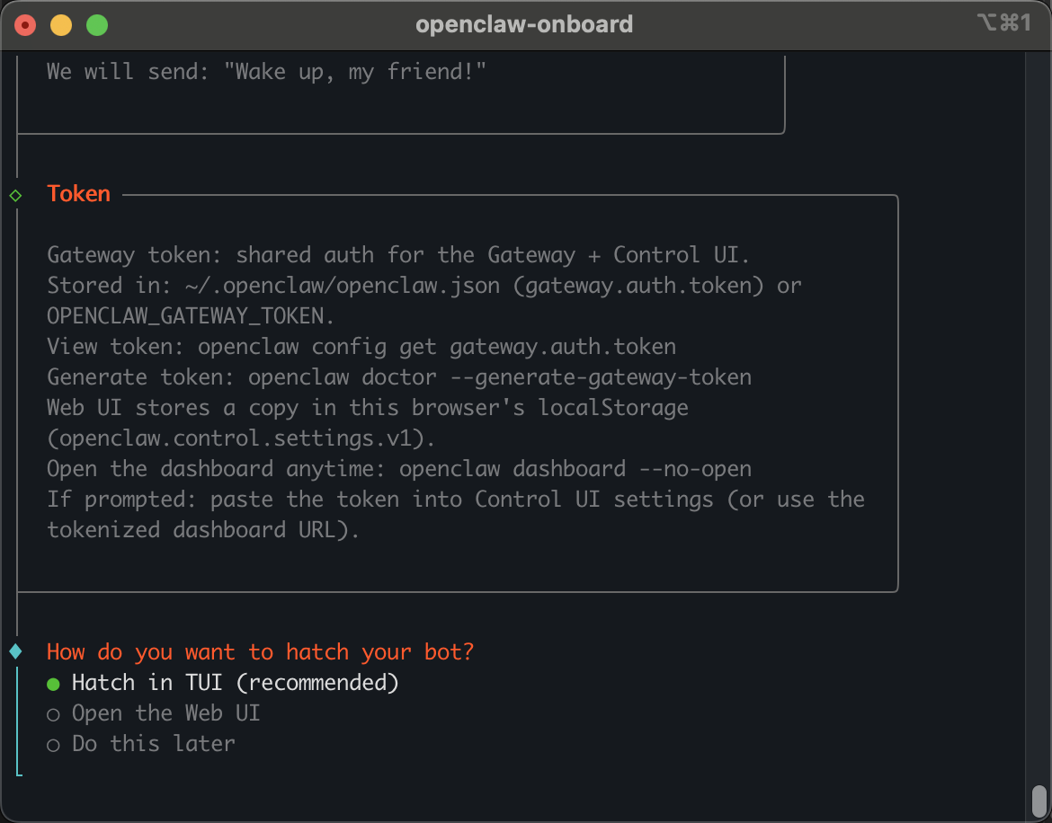The image size is (1052, 823).
Task: Click the 'openclaw-onboard' window title
Action: (524, 24)
